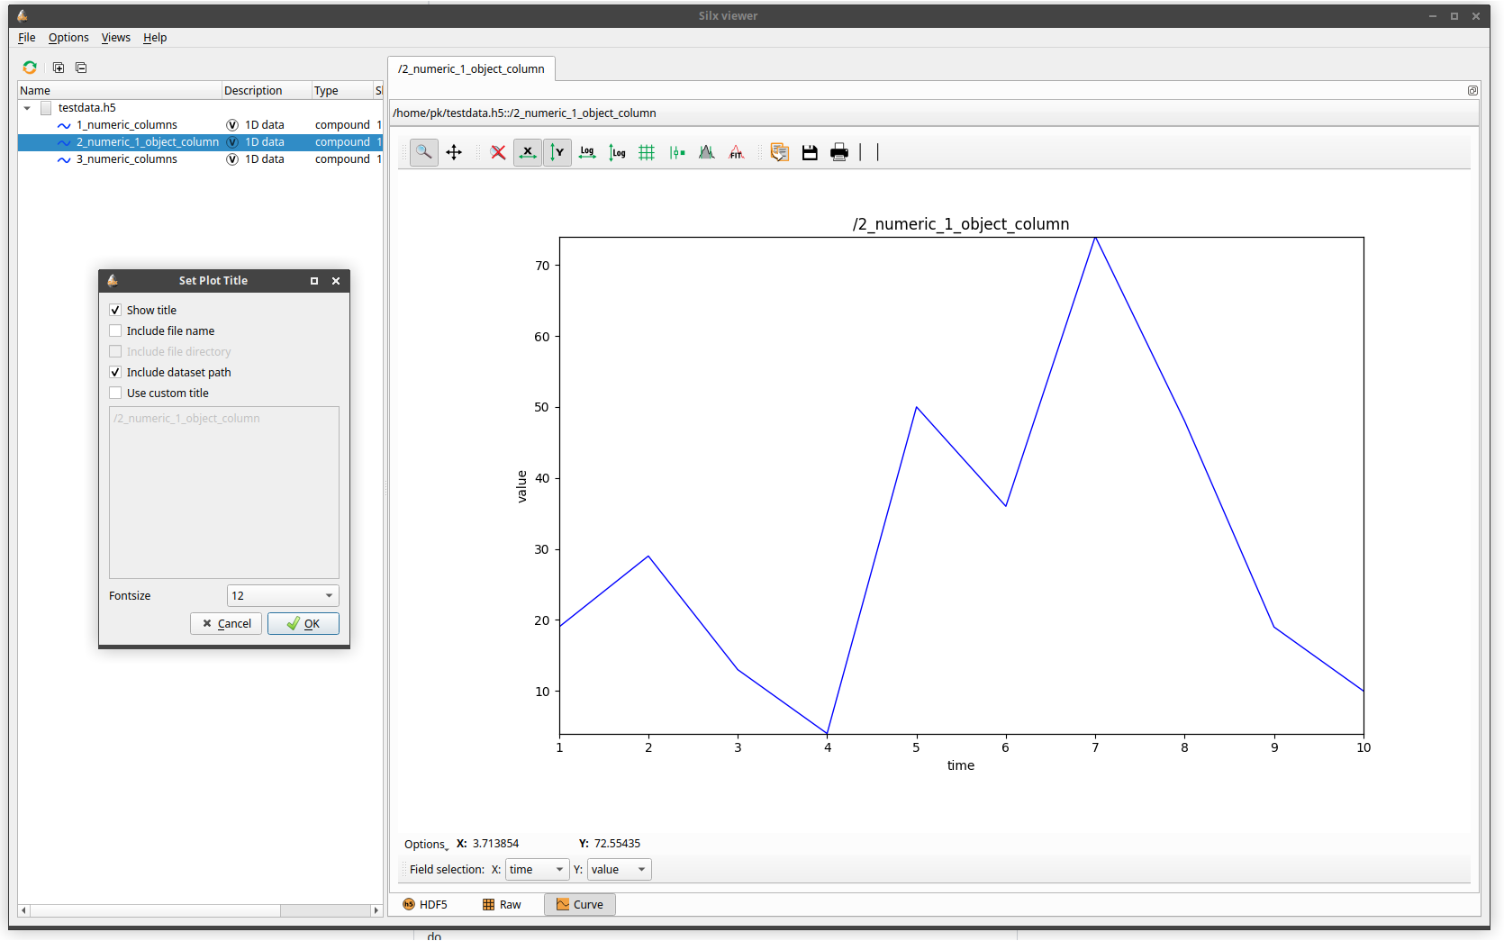
Task: Select 3_numeric_columns tree row
Action: click(200, 159)
